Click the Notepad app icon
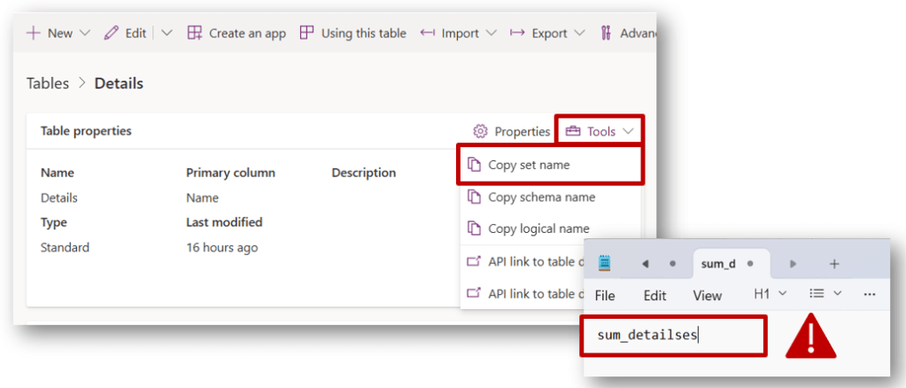906x388 pixels. point(605,264)
